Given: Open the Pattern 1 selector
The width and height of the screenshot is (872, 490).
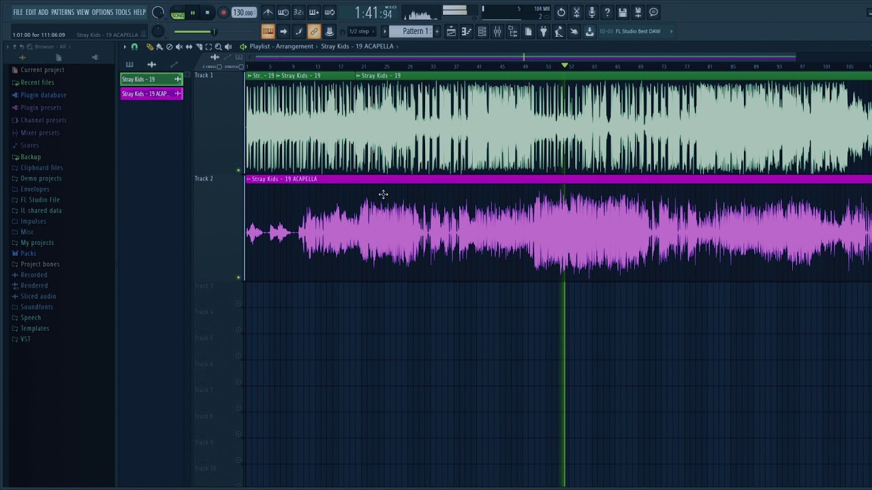Looking at the screenshot, I should [411, 31].
